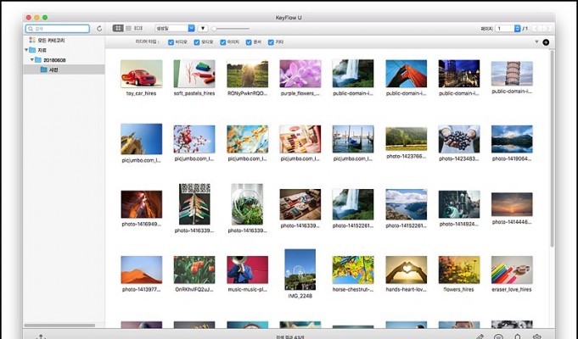
Task: Select the fjord photo-14152261 thumbnail
Action: 407,204
